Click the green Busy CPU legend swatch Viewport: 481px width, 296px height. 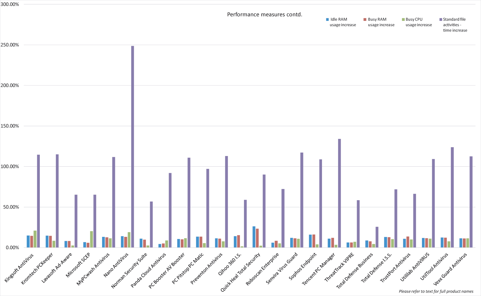coord(403,19)
